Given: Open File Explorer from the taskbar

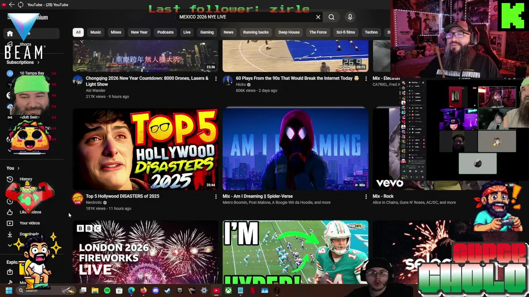Looking at the screenshot, I should 95,290.
